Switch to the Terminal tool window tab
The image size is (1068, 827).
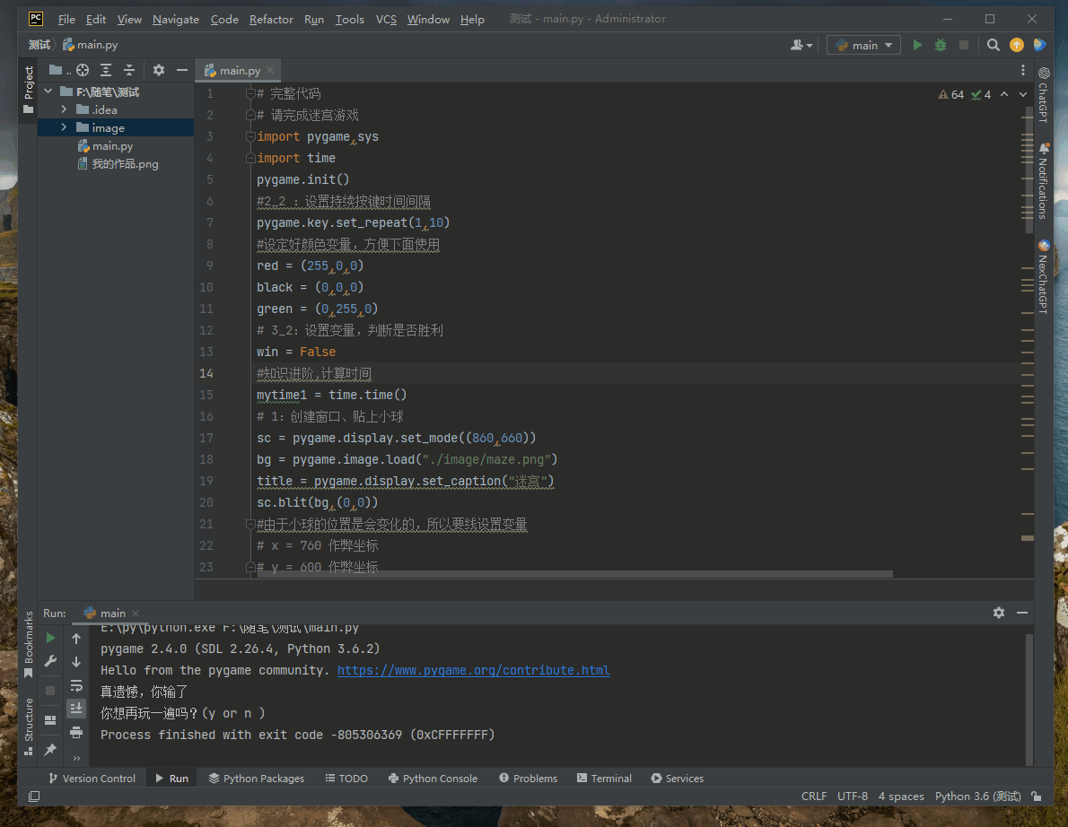coord(604,779)
